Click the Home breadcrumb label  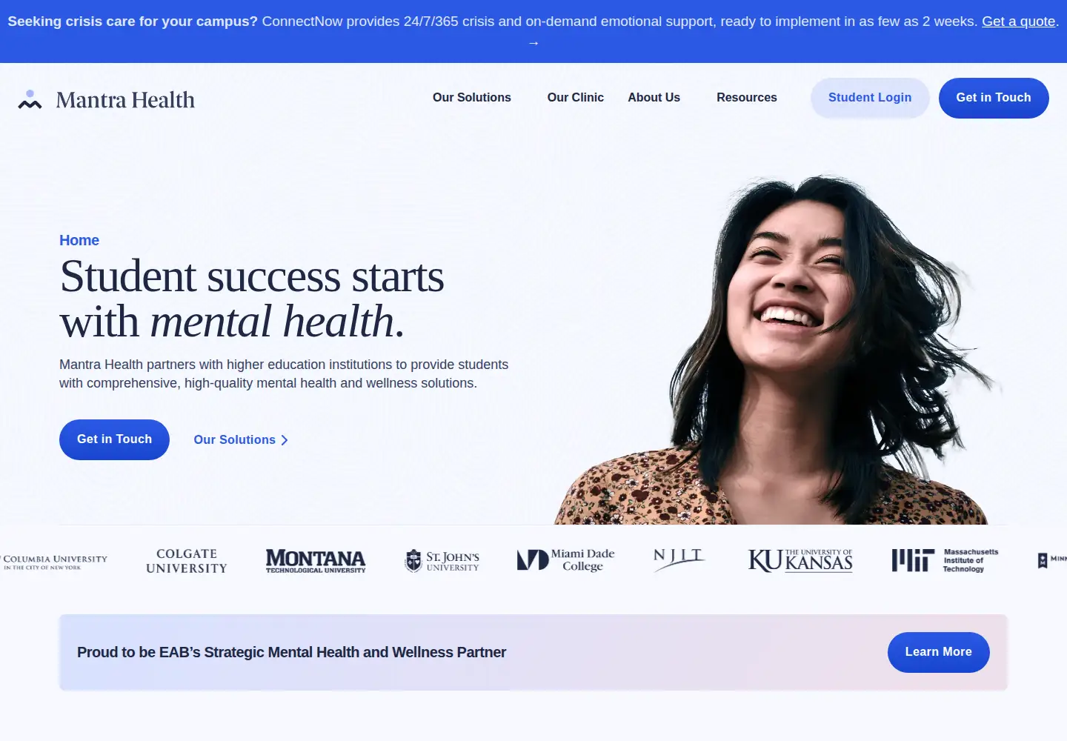[79, 240]
